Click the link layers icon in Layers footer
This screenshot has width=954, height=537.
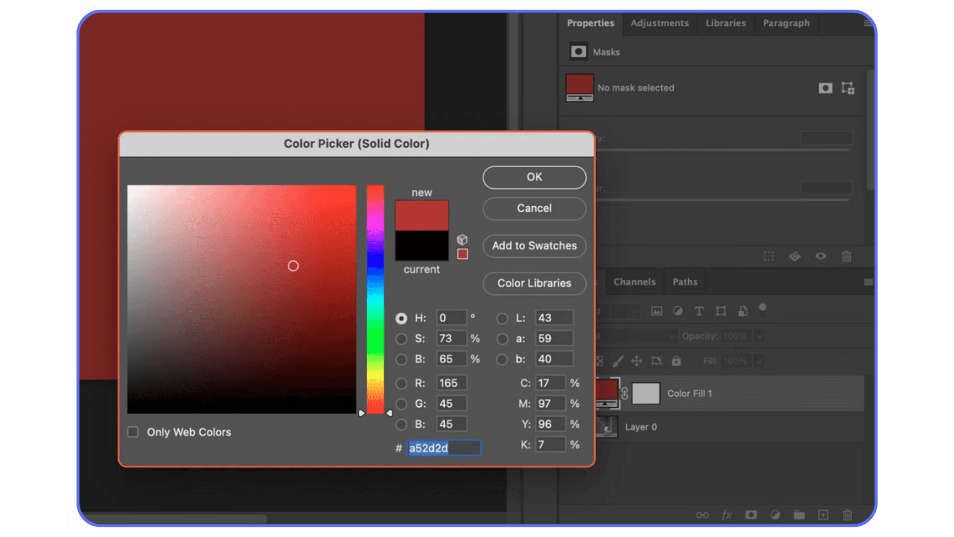coord(702,515)
